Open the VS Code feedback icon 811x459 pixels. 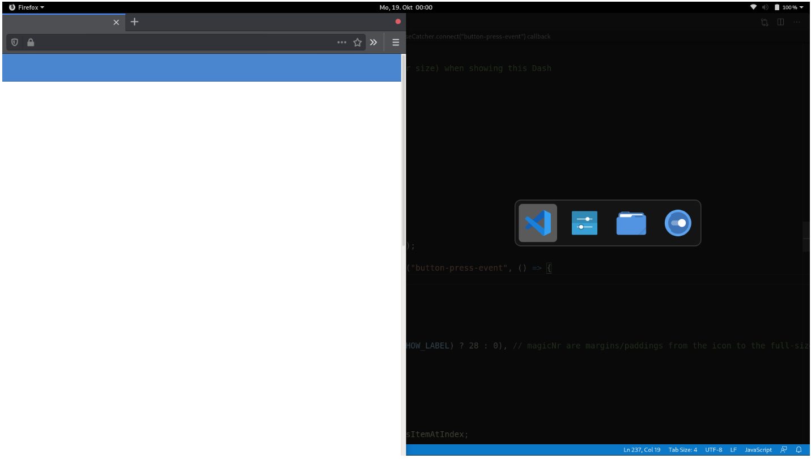pyautogui.click(x=783, y=449)
